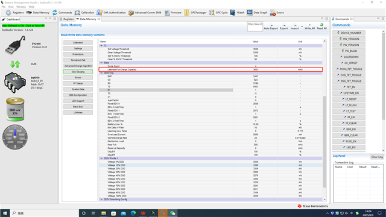Open the View menu

[11, 7]
